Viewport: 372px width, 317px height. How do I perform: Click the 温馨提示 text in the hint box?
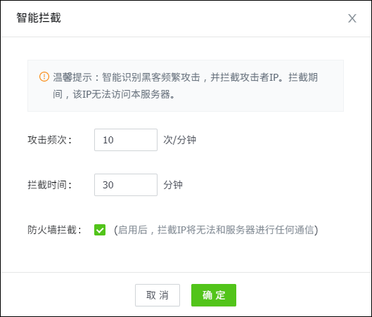pos(72,77)
